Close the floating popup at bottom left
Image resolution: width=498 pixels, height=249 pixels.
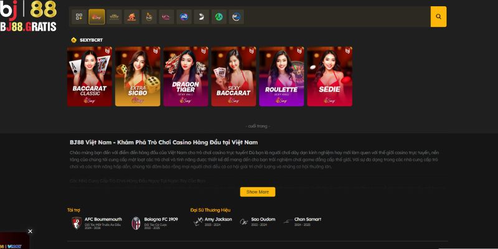pyautogui.click(x=30, y=231)
